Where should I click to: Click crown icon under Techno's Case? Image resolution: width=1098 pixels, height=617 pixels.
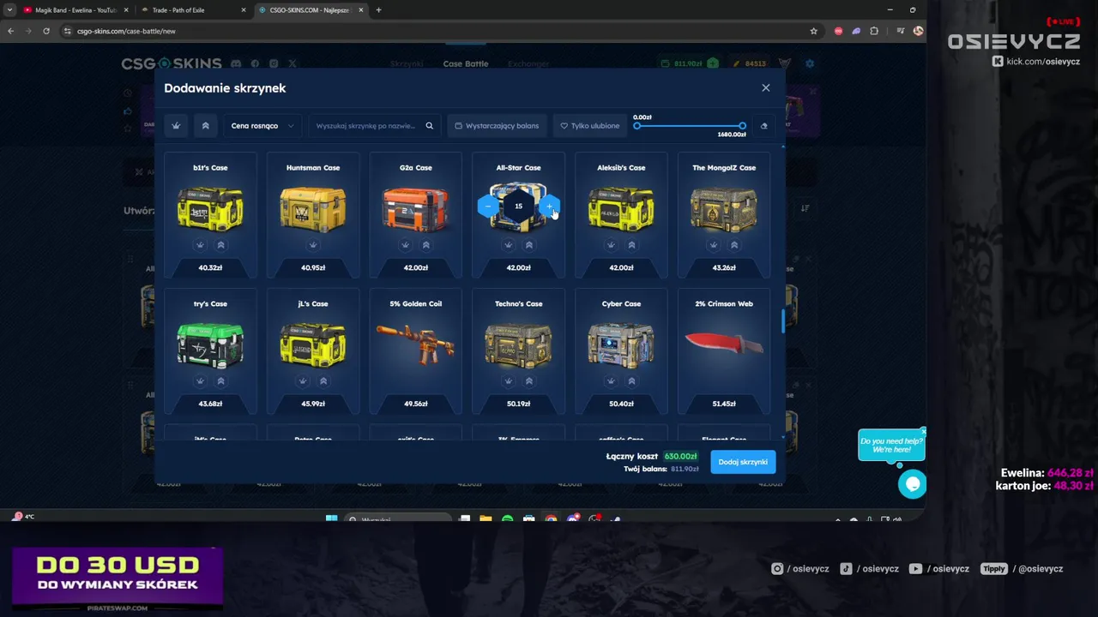(508, 381)
